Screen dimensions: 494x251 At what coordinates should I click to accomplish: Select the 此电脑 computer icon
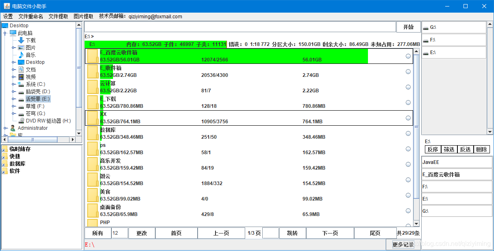(13, 33)
